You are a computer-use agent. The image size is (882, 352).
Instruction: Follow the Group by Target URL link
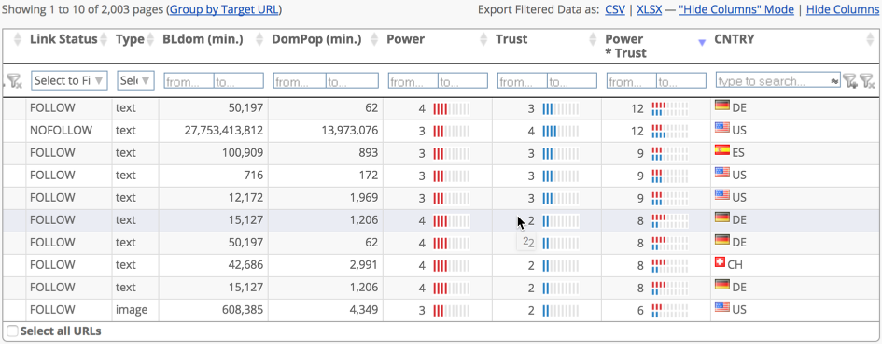coord(224,9)
